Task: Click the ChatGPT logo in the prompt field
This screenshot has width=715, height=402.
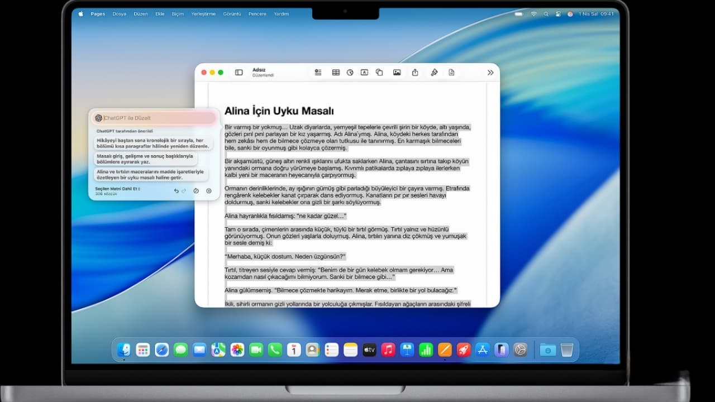Action: (98, 118)
